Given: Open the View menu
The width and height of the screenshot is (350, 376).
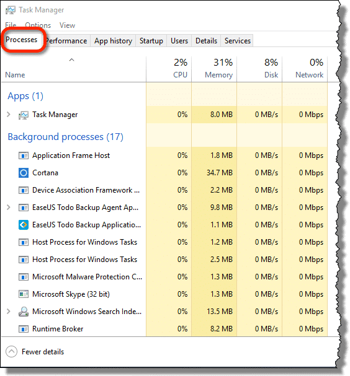Looking at the screenshot, I should click(x=67, y=25).
